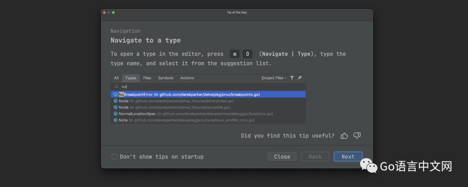Click the filter funnel icon
Screen dimensions: 468x187
click(292, 78)
